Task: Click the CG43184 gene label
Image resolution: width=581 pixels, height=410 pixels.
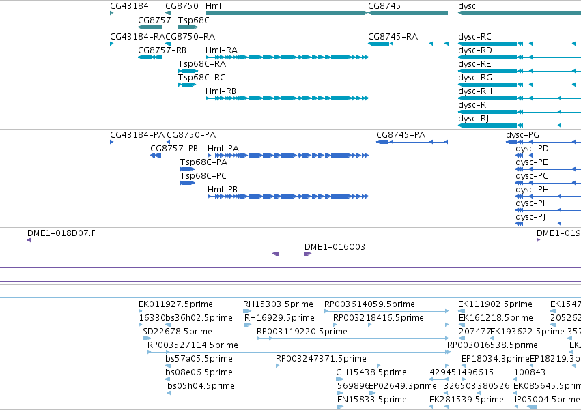Action: [x=129, y=6]
